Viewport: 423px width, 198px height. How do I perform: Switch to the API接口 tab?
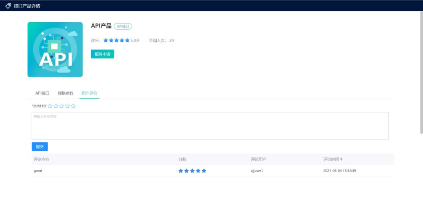[x=42, y=93]
